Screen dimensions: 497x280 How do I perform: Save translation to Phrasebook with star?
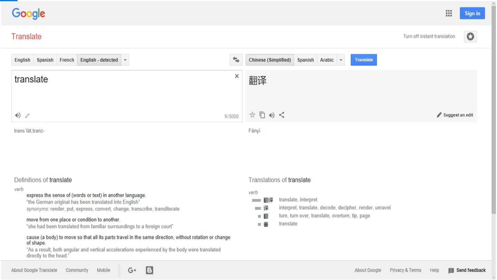click(x=252, y=115)
